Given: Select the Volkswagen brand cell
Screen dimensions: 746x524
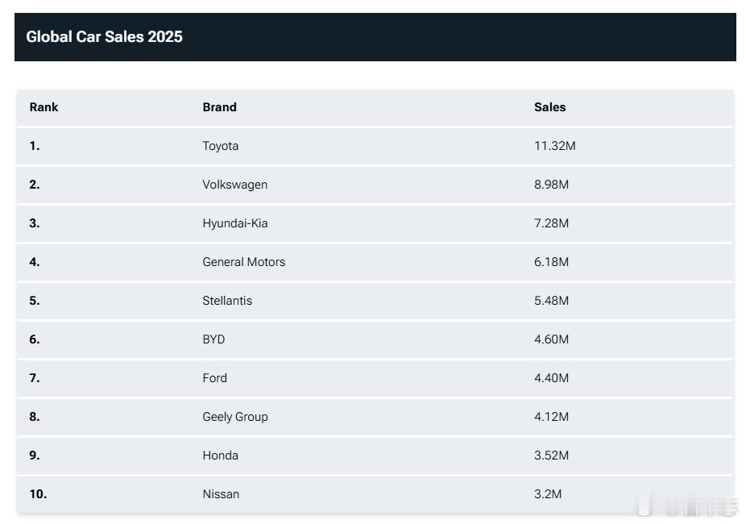Looking at the screenshot, I should point(234,185).
